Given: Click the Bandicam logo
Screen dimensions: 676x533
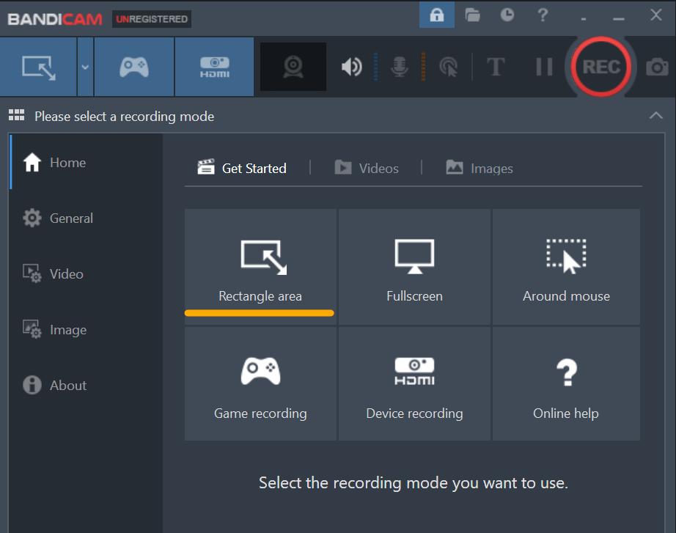Looking at the screenshot, I should point(55,19).
